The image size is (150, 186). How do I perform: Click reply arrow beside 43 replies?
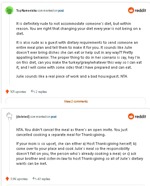click(35, 178)
